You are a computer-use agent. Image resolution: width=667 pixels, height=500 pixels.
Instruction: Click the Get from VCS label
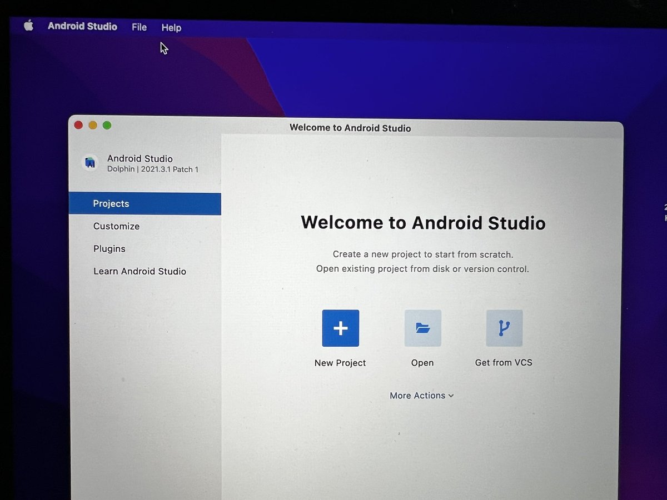click(504, 362)
